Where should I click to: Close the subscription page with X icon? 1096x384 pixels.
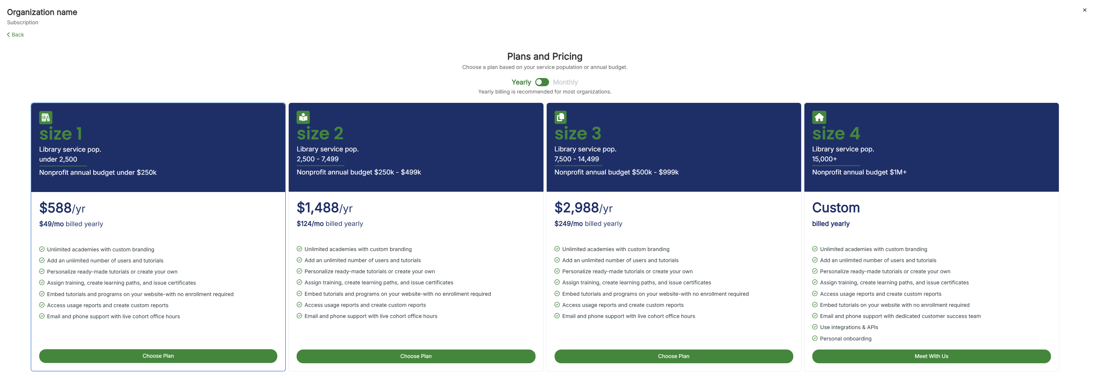1085,10
